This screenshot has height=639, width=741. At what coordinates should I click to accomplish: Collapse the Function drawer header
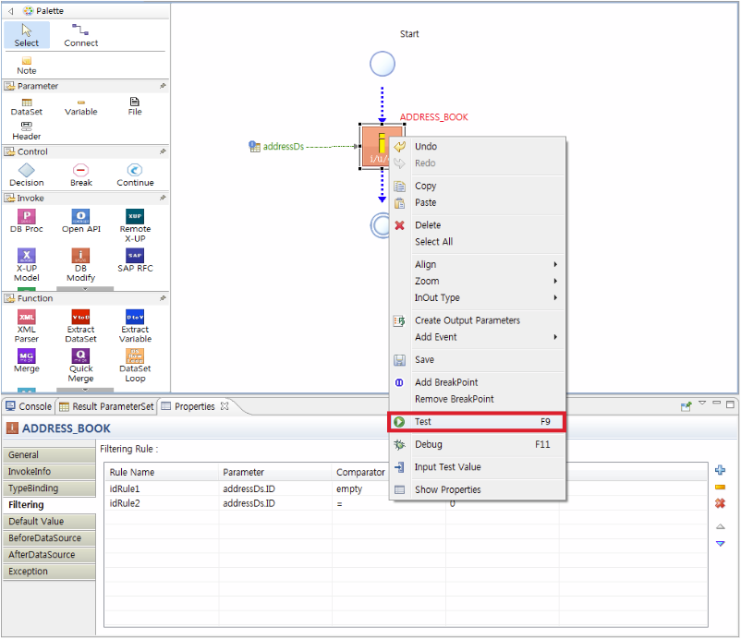(86, 298)
